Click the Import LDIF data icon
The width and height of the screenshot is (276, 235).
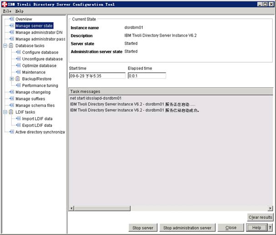click(x=19, y=119)
